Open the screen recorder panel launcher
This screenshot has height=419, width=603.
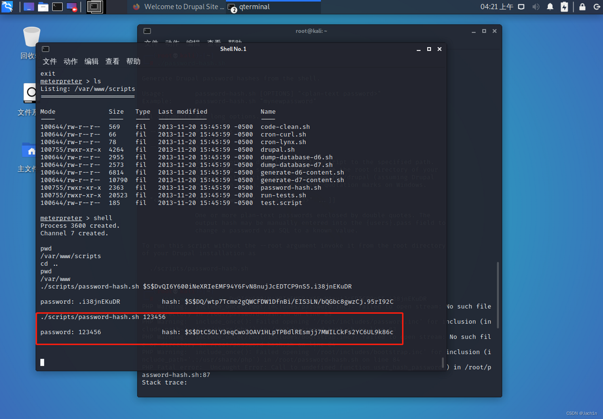[x=72, y=7]
